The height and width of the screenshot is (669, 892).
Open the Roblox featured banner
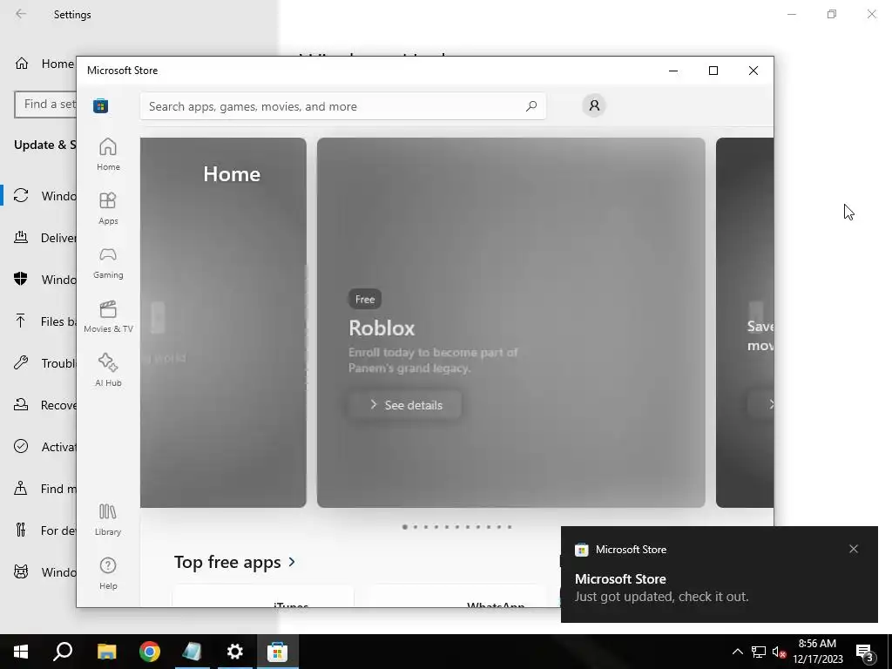(x=510, y=322)
